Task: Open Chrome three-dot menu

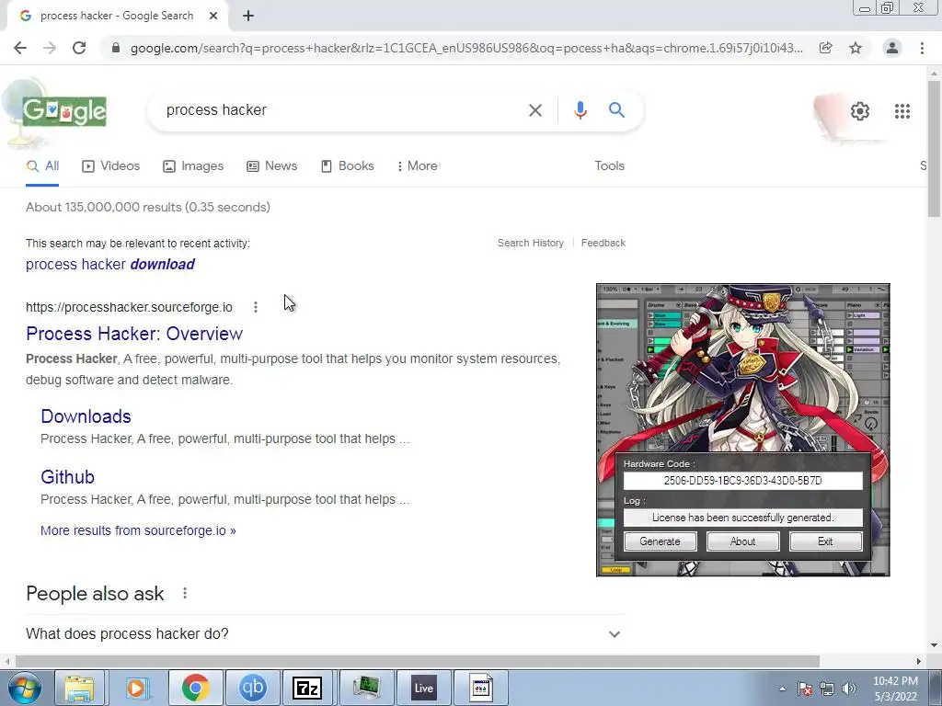Action: [922, 48]
